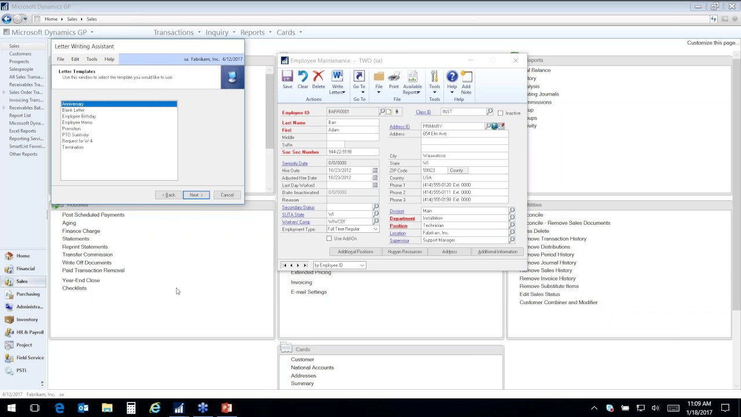The height and width of the screenshot is (417, 741).
Task: Tick the Inactive checkbox
Action: (500, 113)
